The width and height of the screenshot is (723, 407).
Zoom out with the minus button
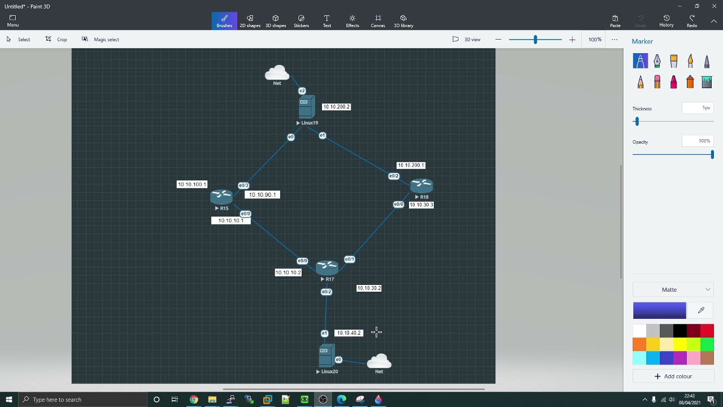498,40
